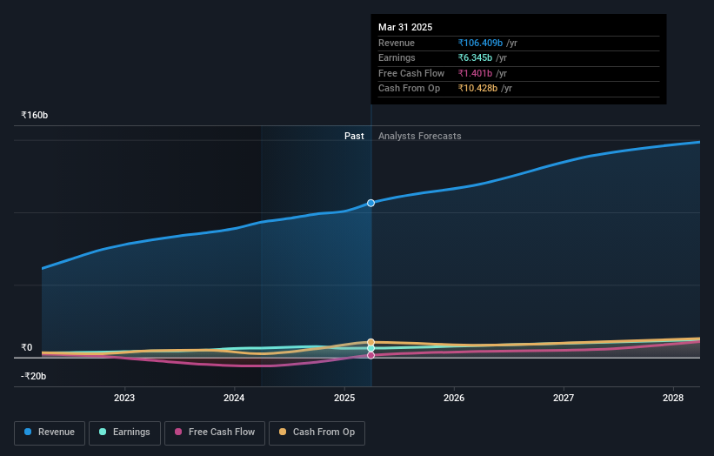Click the Free Cash Flow label in tooltip
The width and height of the screenshot is (714, 456).
coord(411,73)
